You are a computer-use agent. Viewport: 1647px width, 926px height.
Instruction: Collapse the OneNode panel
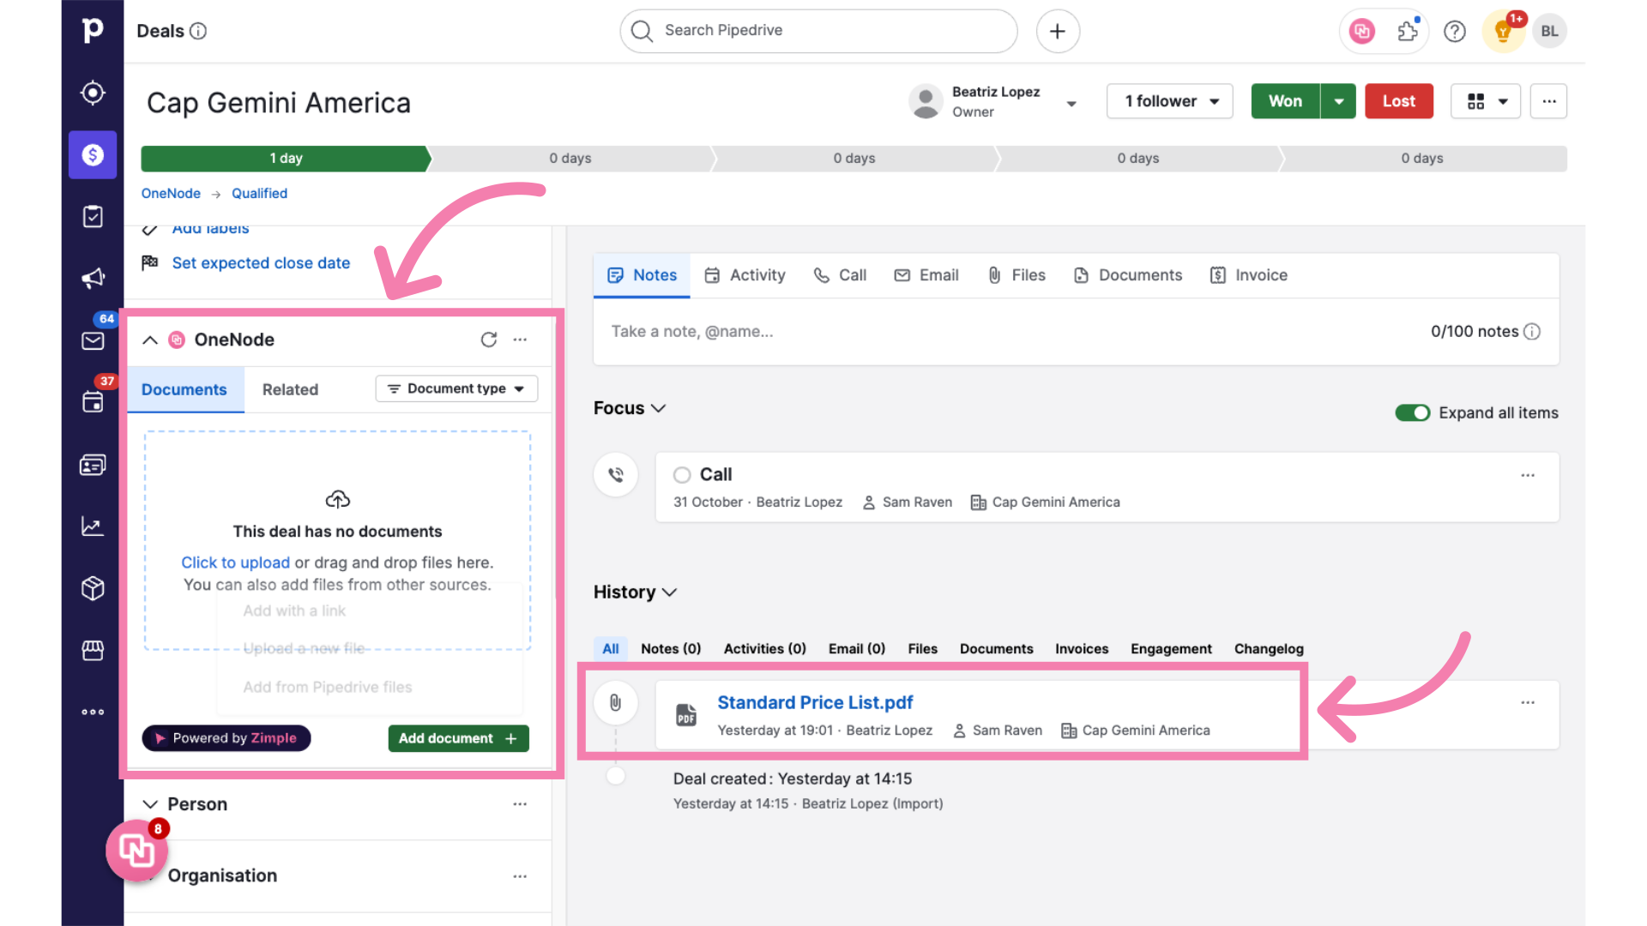pyautogui.click(x=150, y=340)
